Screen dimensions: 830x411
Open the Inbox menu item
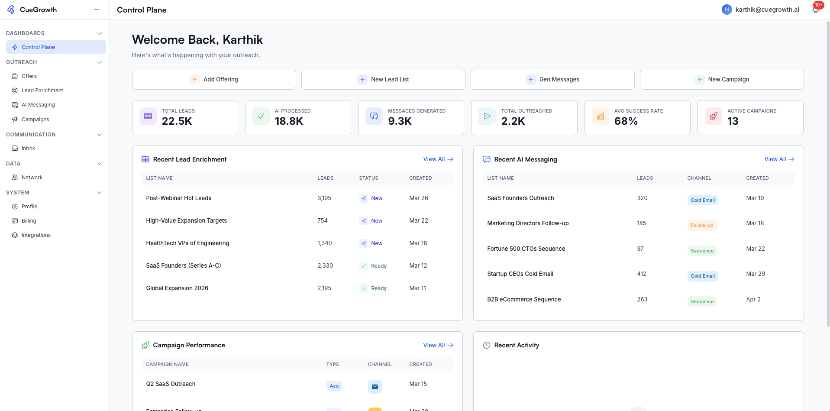(x=28, y=149)
